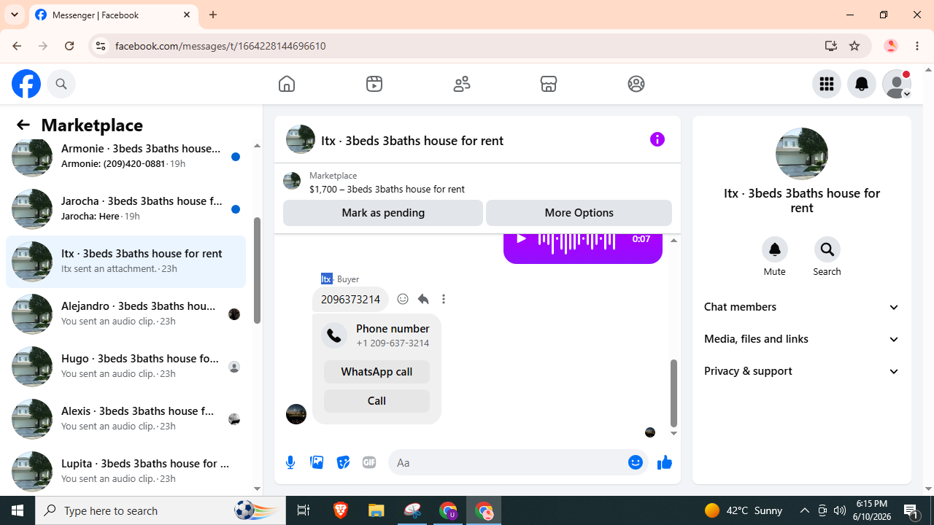The height and width of the screenshot is (525, 934).
Task: Open conversation information purple icon
Action: (657, 139)
